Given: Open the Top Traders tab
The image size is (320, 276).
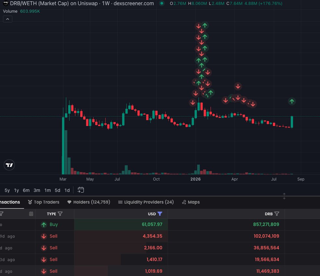Looking at the screenshot, I should [44, 202].
